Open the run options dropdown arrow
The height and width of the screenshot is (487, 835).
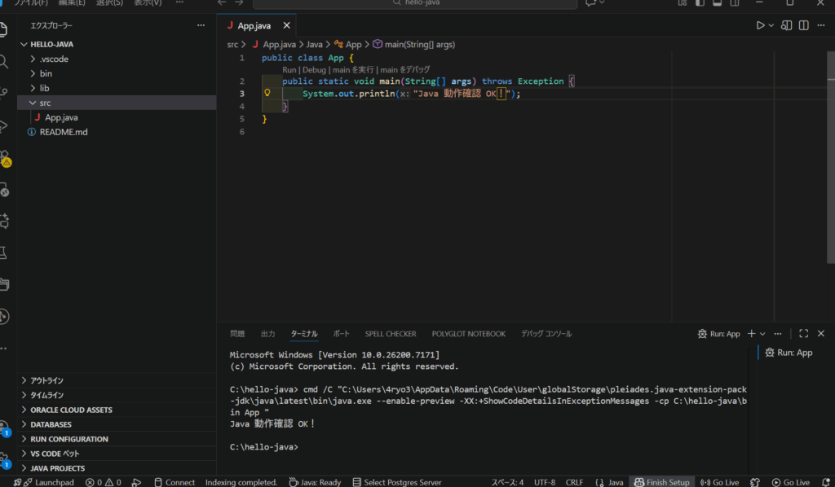point(771,25)
